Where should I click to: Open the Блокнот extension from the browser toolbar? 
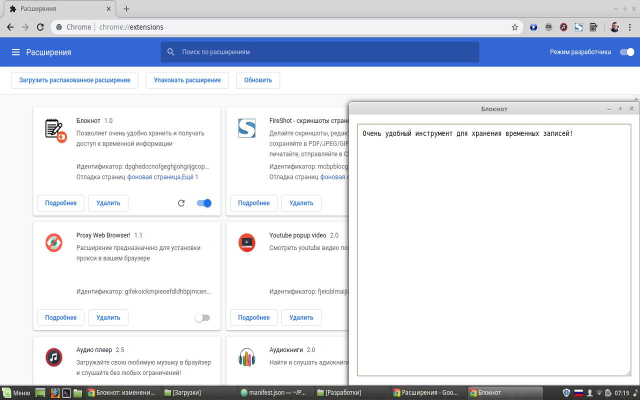click(593, 27)
